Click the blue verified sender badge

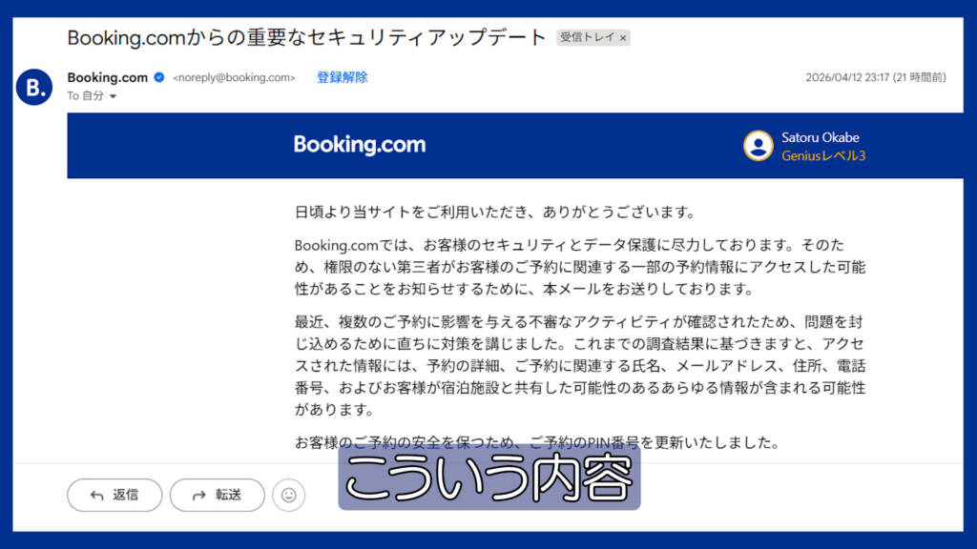(159, 77)
